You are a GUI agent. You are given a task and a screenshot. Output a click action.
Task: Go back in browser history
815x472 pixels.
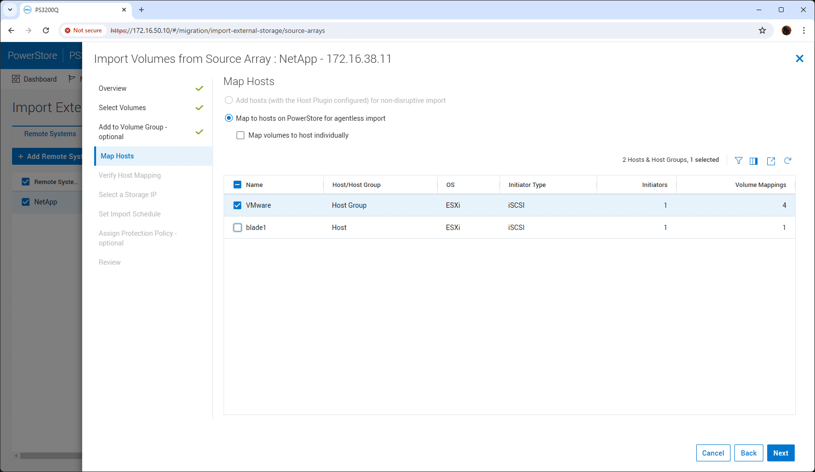coord(11,30)
